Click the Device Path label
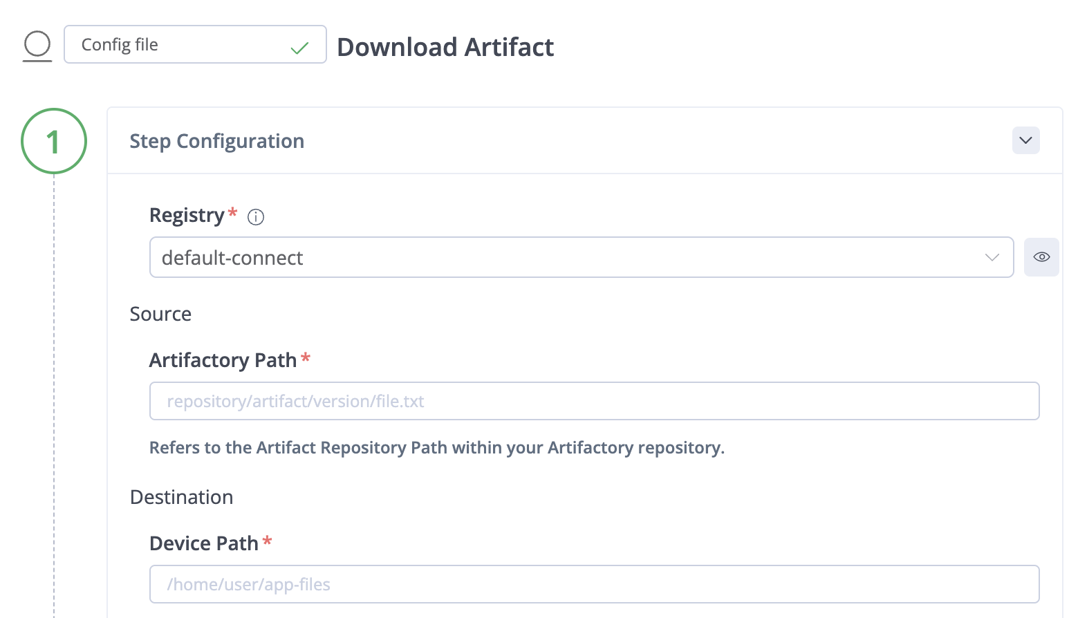The height and width of the screenshot is (618, 1069). tap(204, 543)
